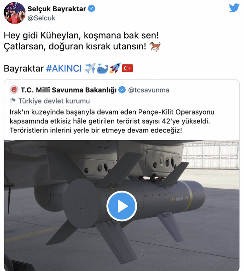Open the @tcsavunma handle
This screenshot has width=244, height=271.
pos(149,90)
